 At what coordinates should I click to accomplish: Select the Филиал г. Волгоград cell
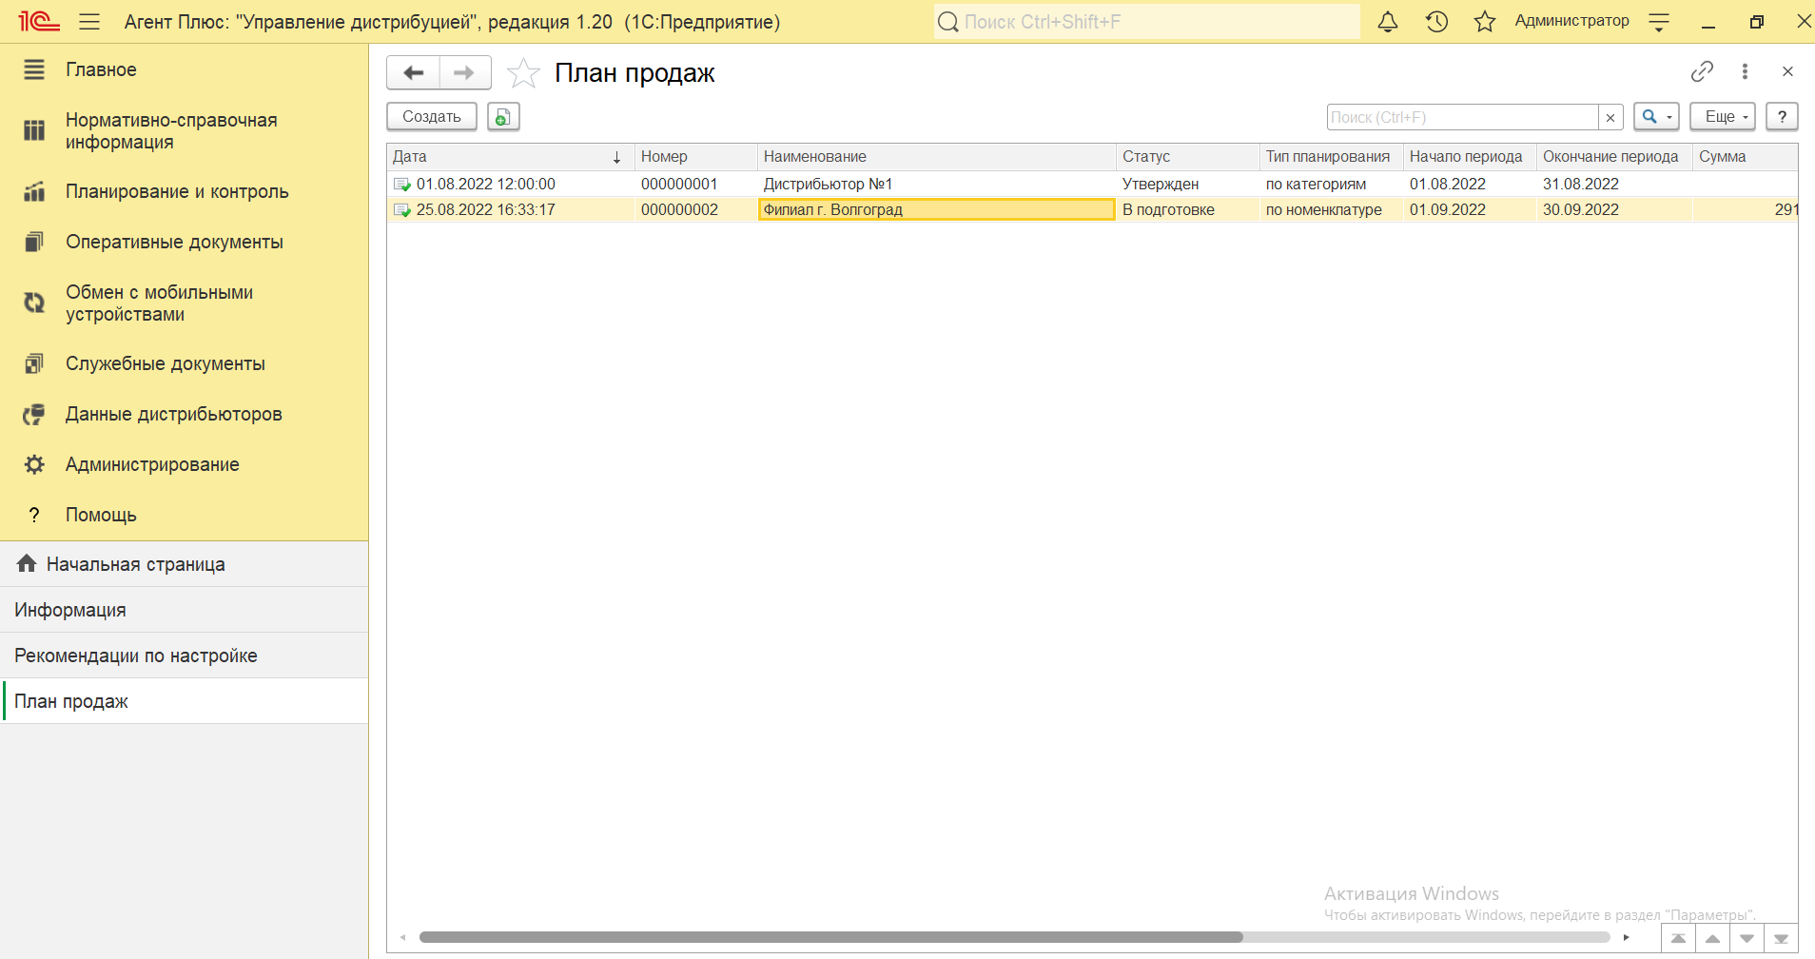coord(937,210)
